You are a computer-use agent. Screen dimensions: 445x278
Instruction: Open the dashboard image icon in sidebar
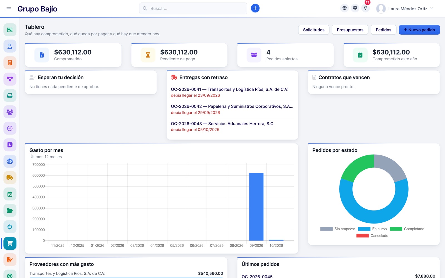(10, 30)
